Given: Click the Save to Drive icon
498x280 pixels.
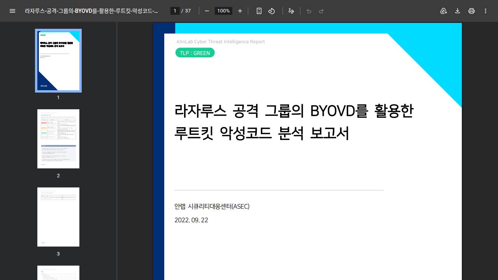Looking at the screenshot, I should tap(444, 11).
